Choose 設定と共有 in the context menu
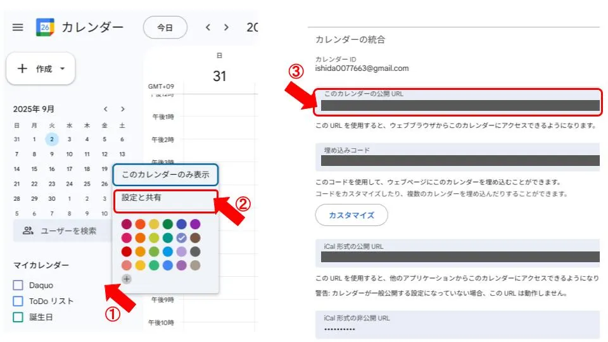Image resolution: width=608 pixels, height=342 pixels. [165, 198]
